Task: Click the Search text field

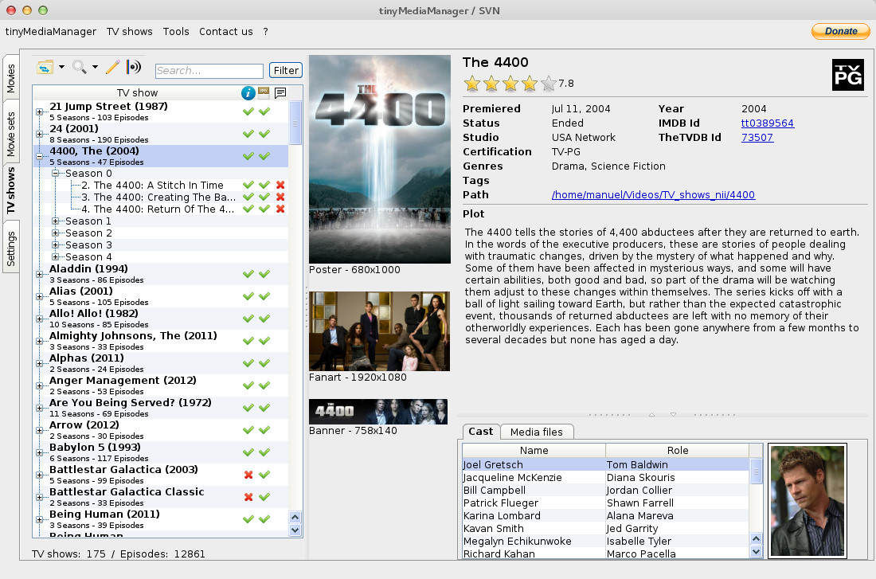Action: point(209,71)
